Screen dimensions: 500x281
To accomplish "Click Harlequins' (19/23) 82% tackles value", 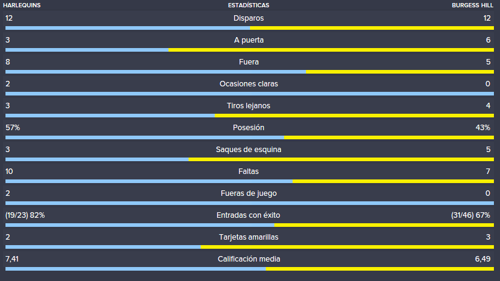I will 25,215.
